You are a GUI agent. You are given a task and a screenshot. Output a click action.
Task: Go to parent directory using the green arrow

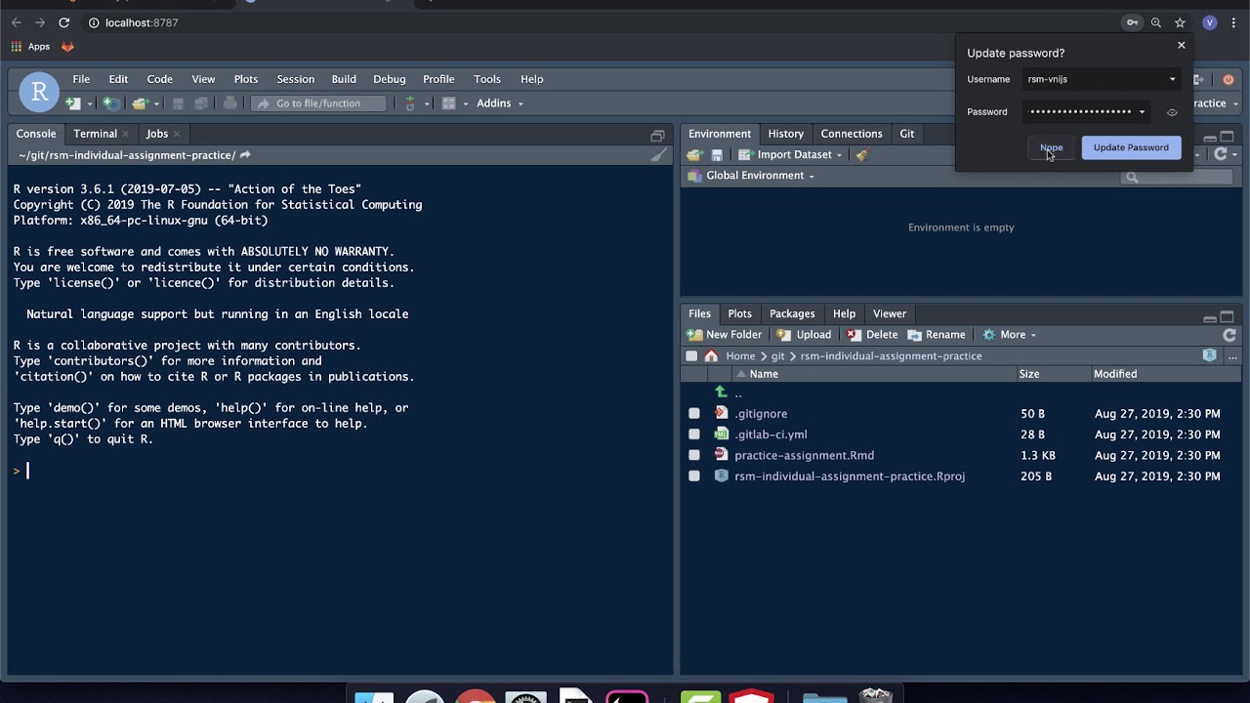722,393
